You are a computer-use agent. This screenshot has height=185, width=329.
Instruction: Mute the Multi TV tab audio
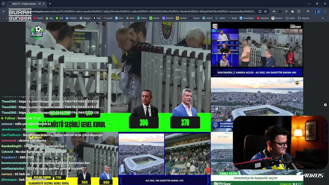click(40, 4)
